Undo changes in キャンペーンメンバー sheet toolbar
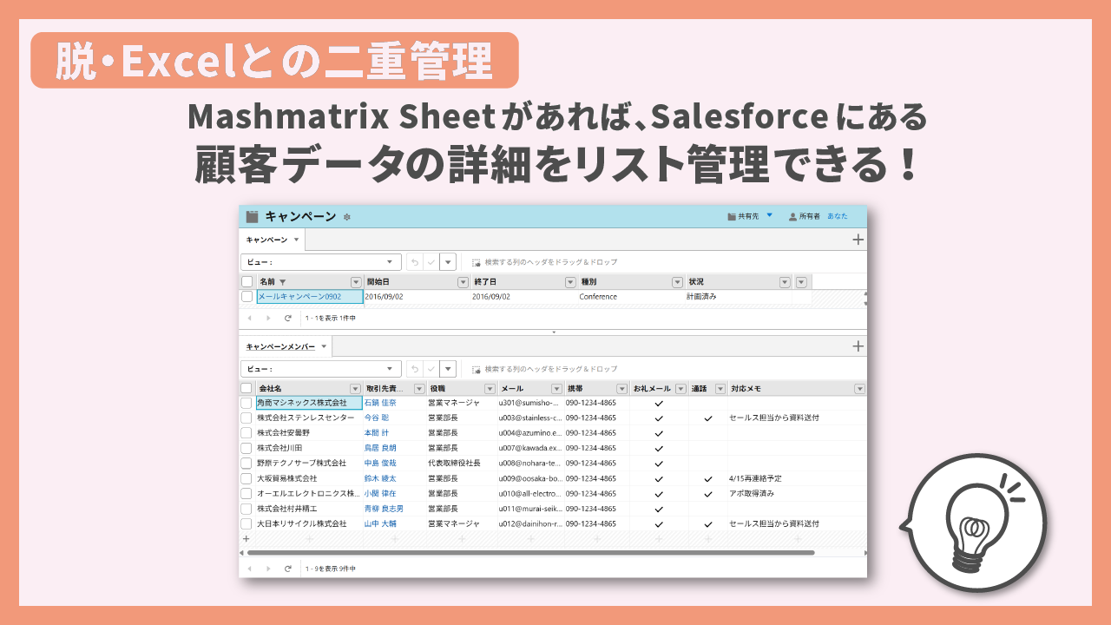The image size is (1111, 625). point(415,369)
